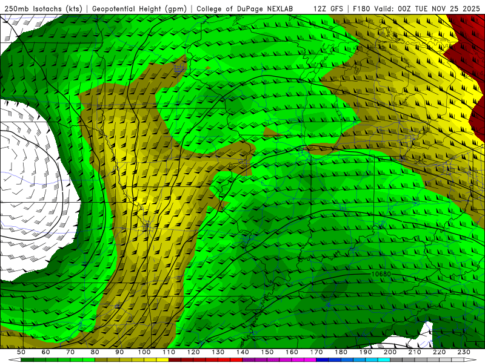This screenshot has width=485, height=363.
Task: Pick the bright red swatch between 130 and 140
Action: (x=236, y=360)
